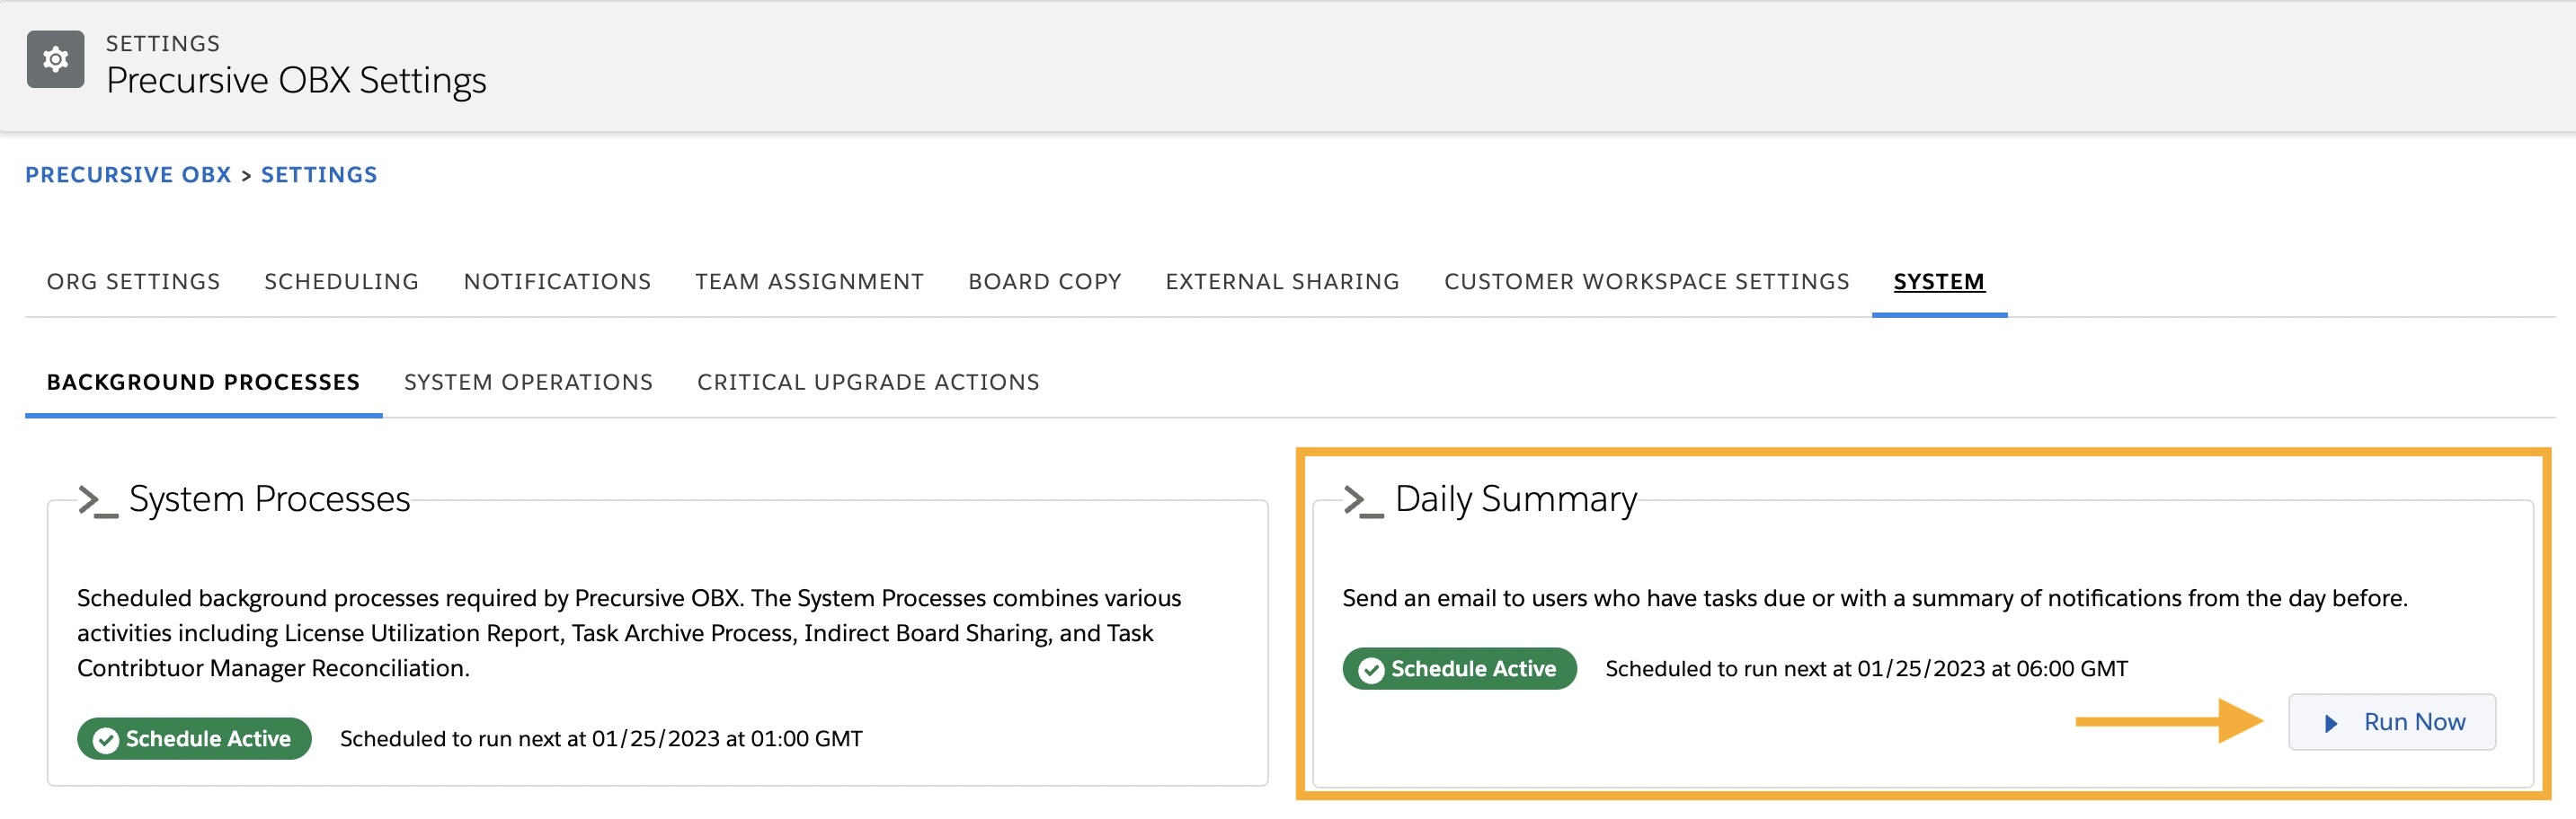Screen dimensions: 2576x819
Task: Open the External Sharing tab
Action: (x=1282, y=282)
